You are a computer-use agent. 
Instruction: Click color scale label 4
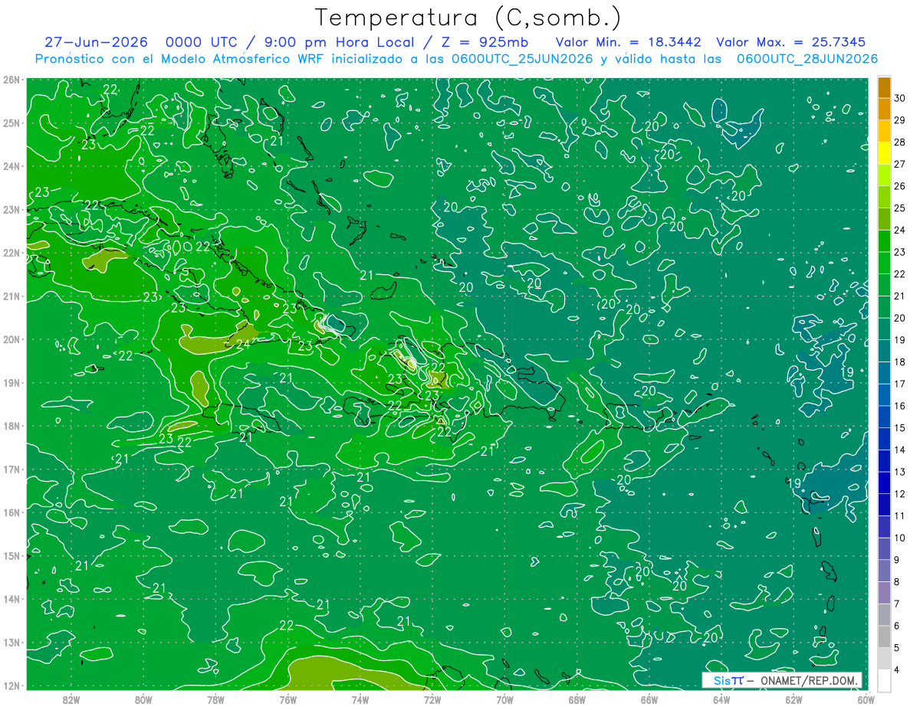pos(898,669)
